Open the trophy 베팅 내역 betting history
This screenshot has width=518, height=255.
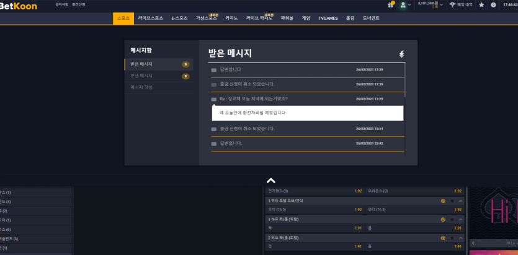pos(461,4)
